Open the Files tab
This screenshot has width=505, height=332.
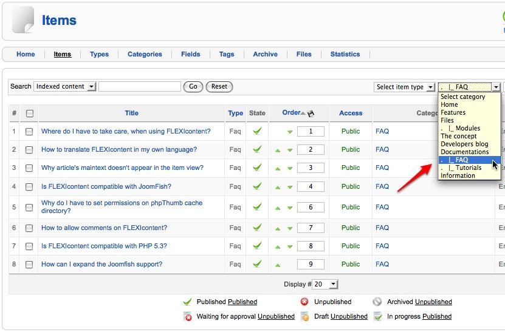point(304,54)
